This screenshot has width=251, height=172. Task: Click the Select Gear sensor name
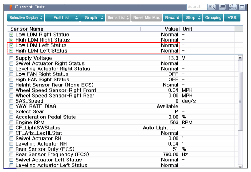click(x=30, y=112)
